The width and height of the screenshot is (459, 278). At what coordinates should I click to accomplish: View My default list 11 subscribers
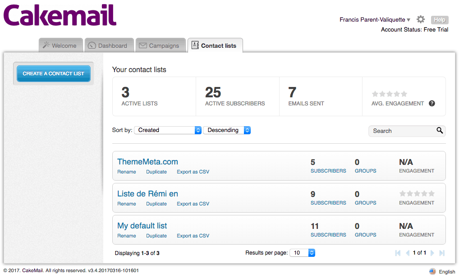click(328, 230)
